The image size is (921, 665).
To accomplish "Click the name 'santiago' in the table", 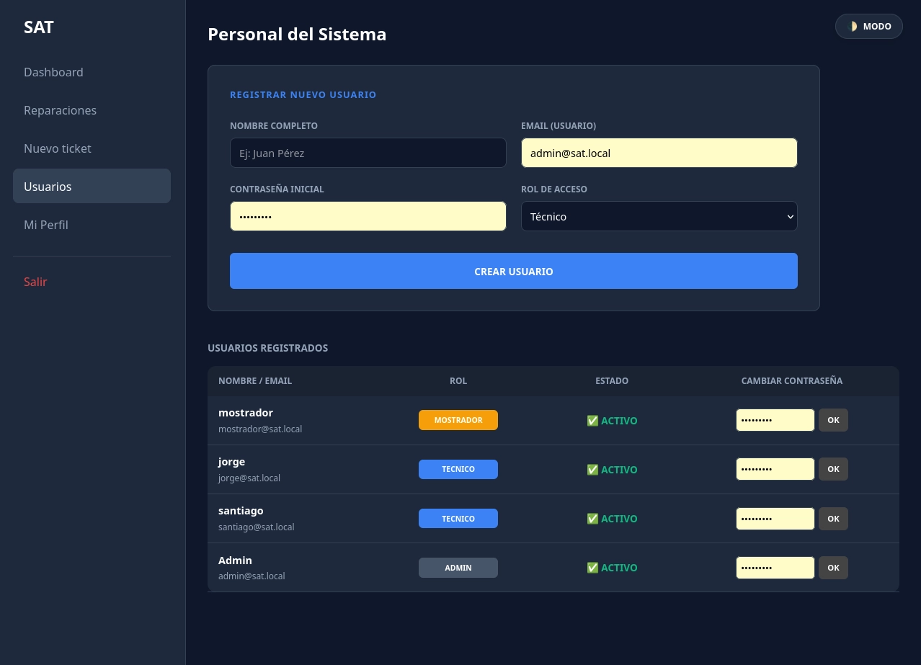I will click(x=241, y=510).
